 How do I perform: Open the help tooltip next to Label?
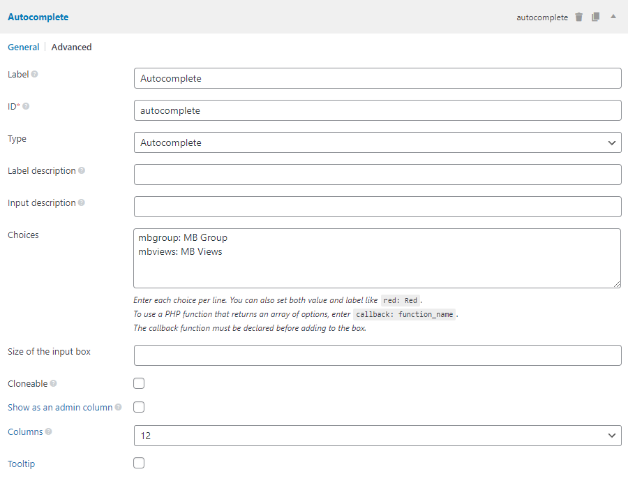pos(33,73)
